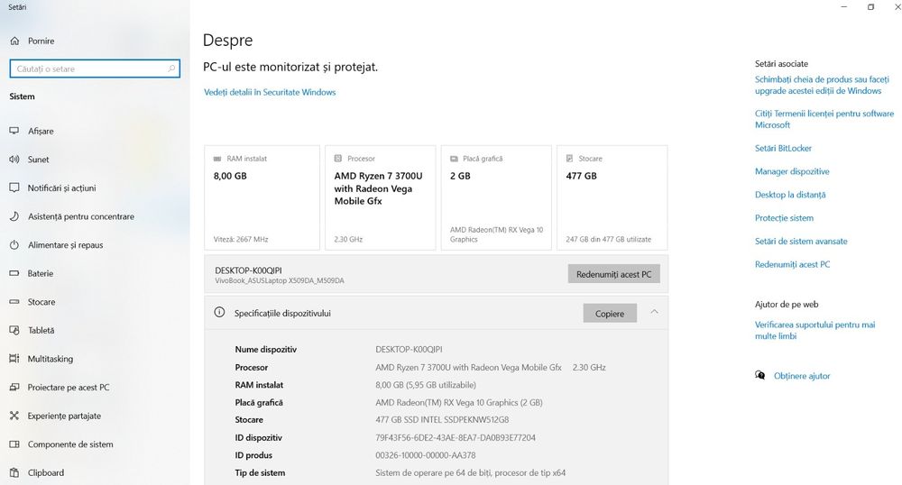Image resolution: width=902 pixels, height=485 pixels.
Task: Click the Procesor AMD Ryzen 7 3700U card
Action: [381, 197]
